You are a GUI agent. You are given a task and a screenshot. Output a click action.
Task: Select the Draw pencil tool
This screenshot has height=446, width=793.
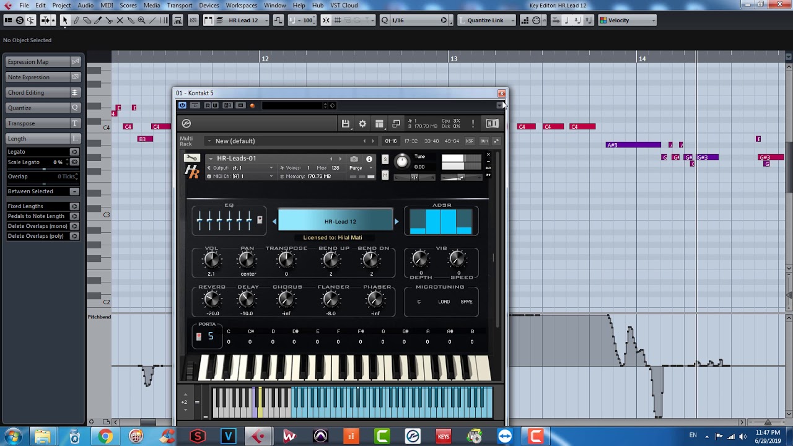(x=76, y=20)
